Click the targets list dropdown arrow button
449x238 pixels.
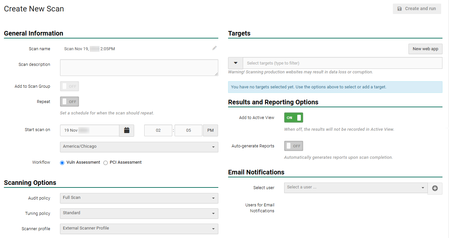pyautogui.click(x=236, y=63)
